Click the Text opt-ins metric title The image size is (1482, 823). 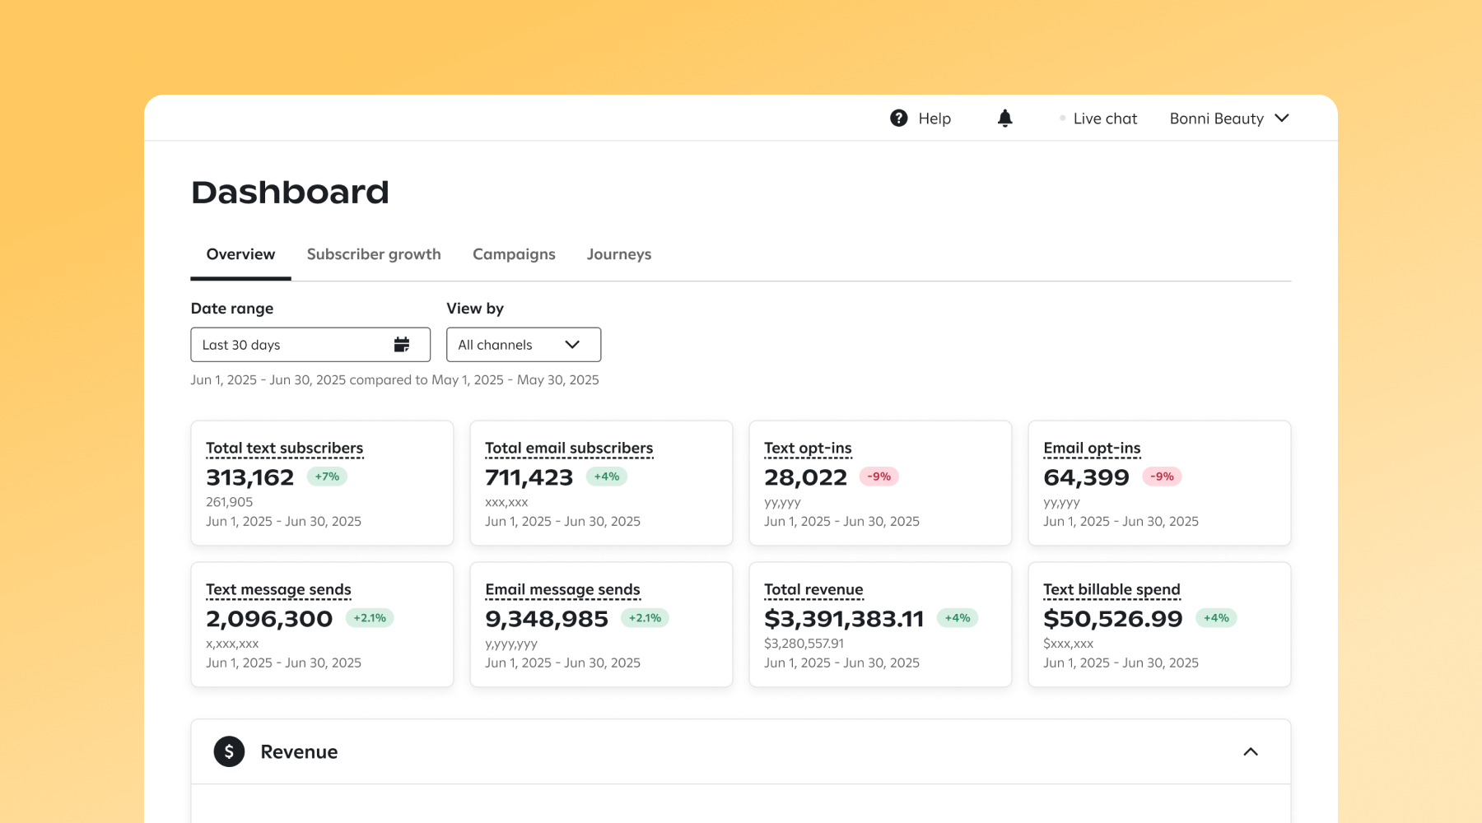tap(808, 448)
